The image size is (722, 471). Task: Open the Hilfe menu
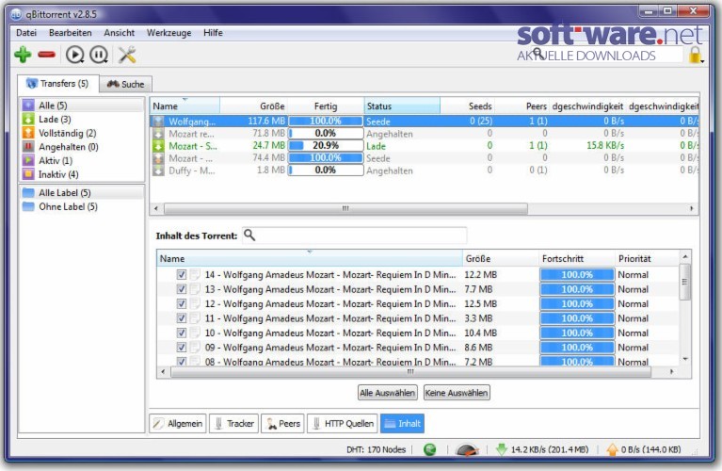tap(213, 33)
